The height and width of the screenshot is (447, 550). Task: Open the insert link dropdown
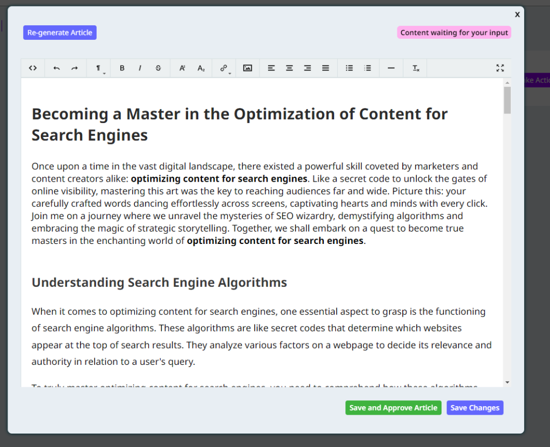225,68
